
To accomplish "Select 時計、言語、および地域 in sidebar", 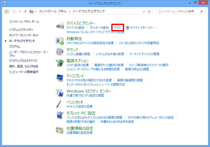I will (23, 66).
